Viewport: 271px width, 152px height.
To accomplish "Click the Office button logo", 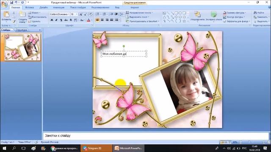I will point(4,4).
